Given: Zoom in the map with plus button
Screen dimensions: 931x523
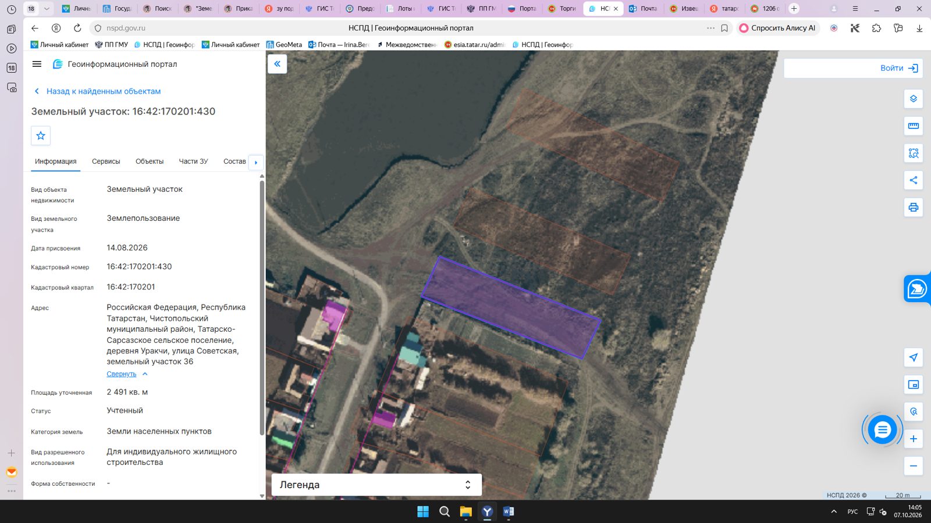Looking at the screenshot, I should pyautogui.click(x=914, y=439).
